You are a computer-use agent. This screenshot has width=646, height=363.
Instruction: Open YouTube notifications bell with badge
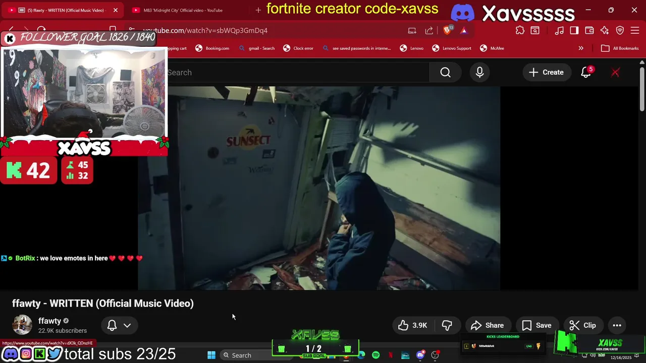click(586, 73)
